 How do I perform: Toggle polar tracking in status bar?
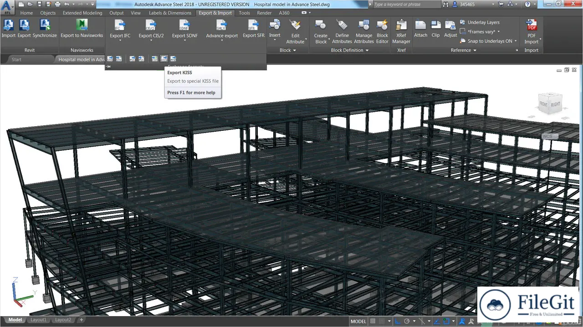click(x=407, y=321)
